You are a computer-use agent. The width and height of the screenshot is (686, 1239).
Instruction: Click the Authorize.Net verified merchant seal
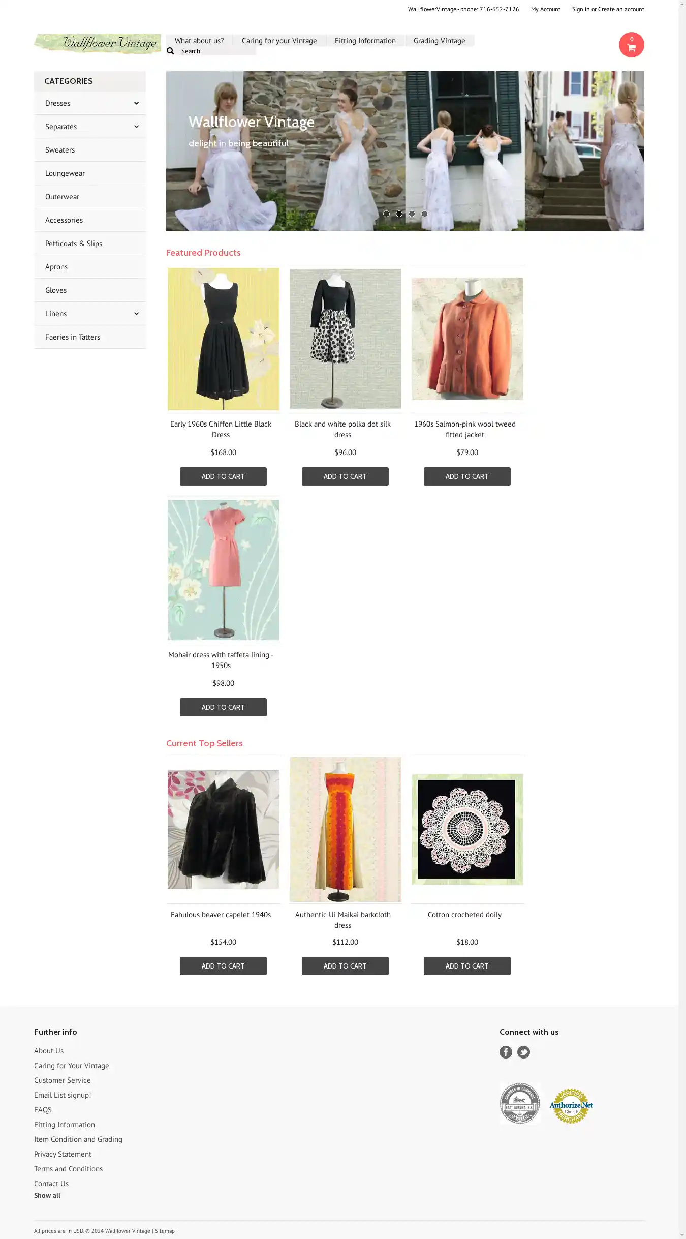[x=571, y=1105]
